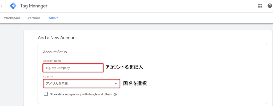The image size is (273, 106).
Task: Expand the Country list via the caret arrow
Action: pyautogui.click(x=116, y=84)
